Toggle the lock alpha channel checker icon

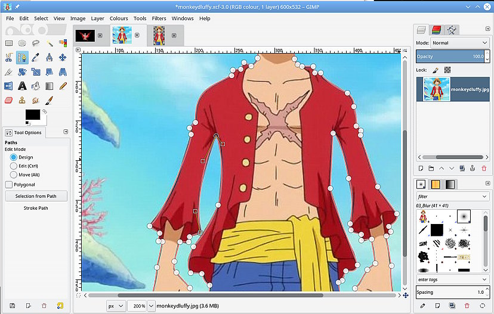[447, 70]
